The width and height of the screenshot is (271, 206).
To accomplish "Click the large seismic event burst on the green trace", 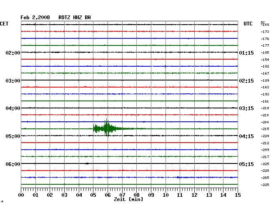I will (107, 128).
